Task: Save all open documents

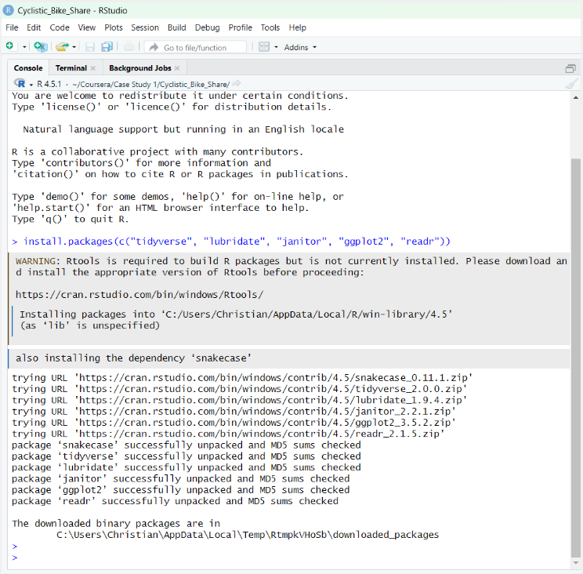Action: pyautogui.click(x=107, y=47)
